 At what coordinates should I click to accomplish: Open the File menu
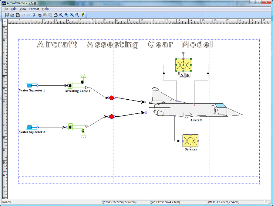(x=6, y=9)
